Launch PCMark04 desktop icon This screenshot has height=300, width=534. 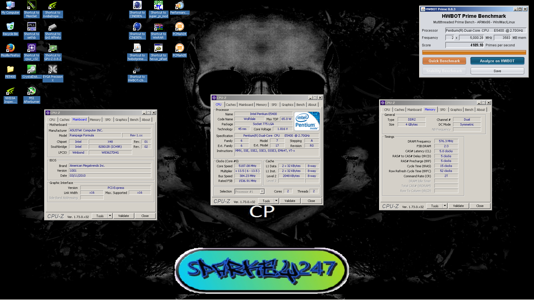click(x=179, y=29)
